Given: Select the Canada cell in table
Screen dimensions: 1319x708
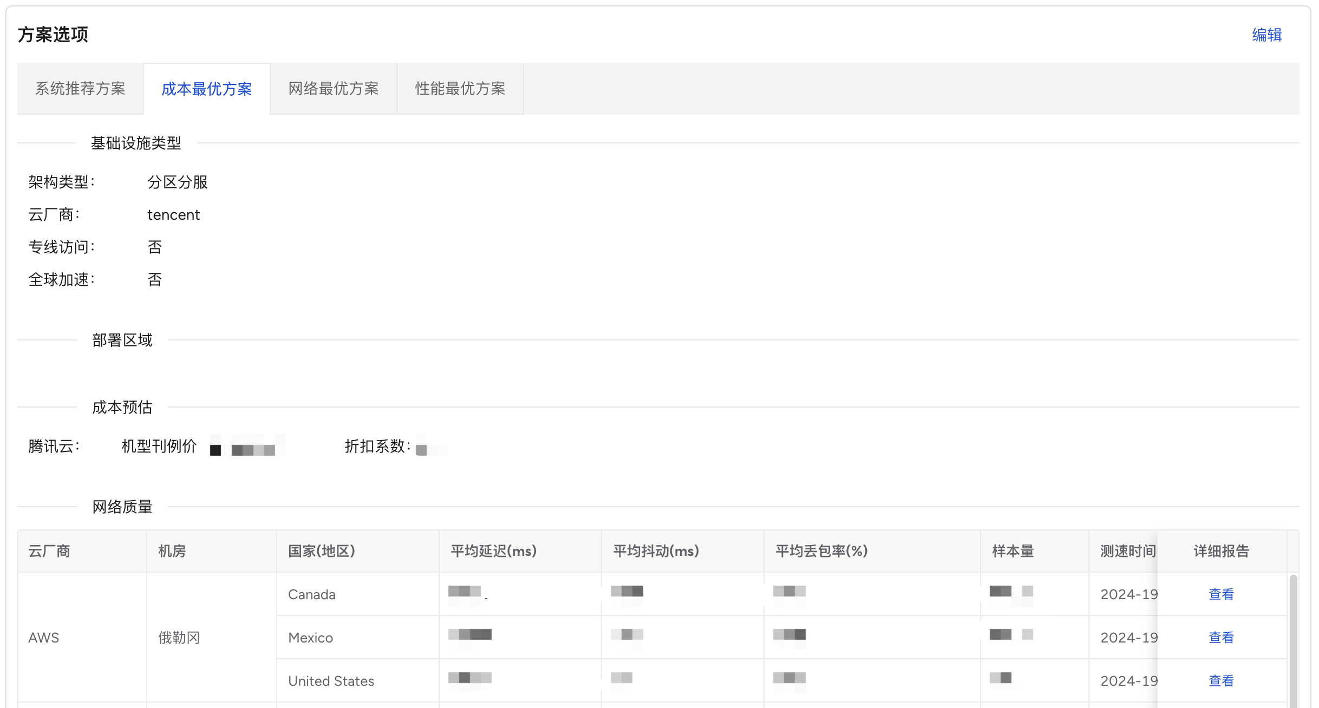Looking at the screenshot, I should 312,594.
